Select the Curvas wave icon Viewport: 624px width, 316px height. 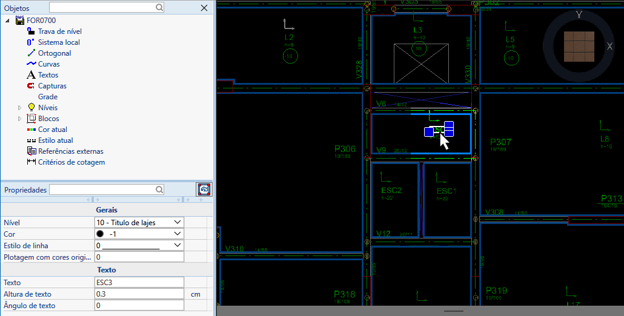(x=32, y=64)
